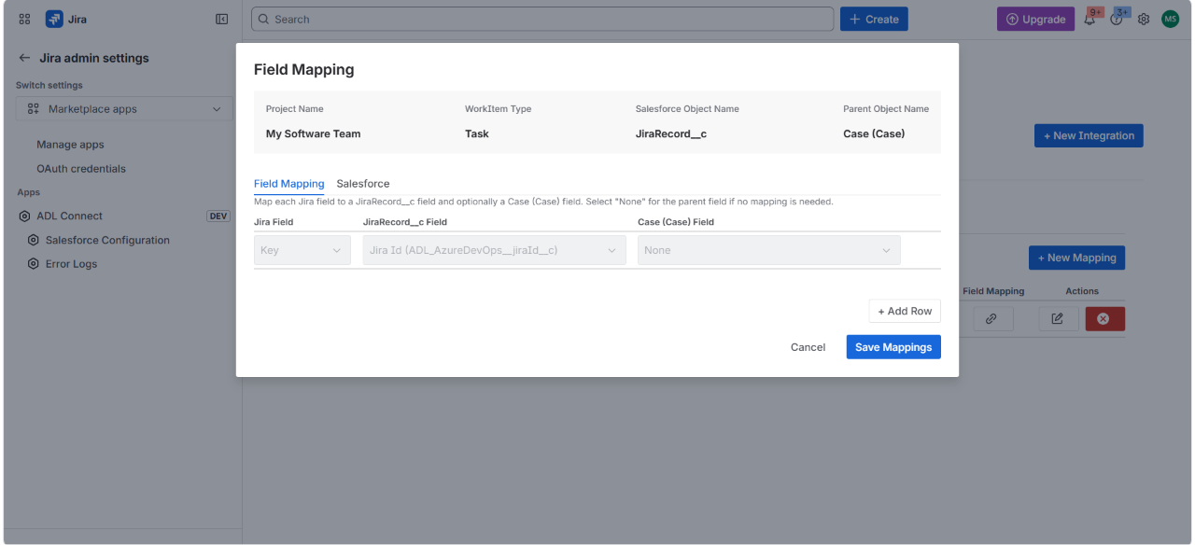Click the JiraRecord__c object name value
Image resolution: width=1195 pixels, height=545 pixels.
[x=671, y=133]
